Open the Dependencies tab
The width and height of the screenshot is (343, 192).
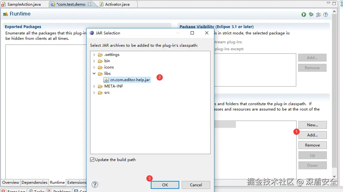[34, 183]
